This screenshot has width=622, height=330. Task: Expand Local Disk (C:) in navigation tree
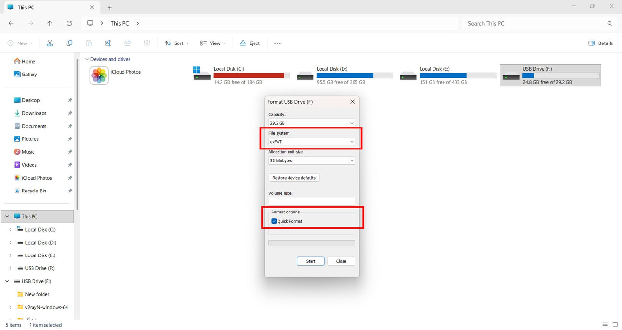point(11,230)
